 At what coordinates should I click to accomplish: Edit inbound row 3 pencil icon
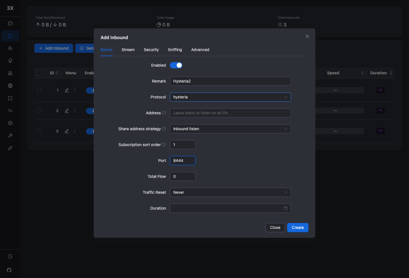pos(67,131)
